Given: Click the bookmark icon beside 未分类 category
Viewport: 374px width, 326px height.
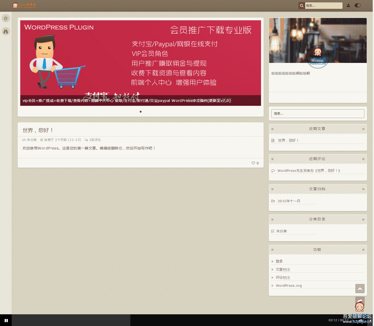Looking at the screenshot, I should point(273,231).
